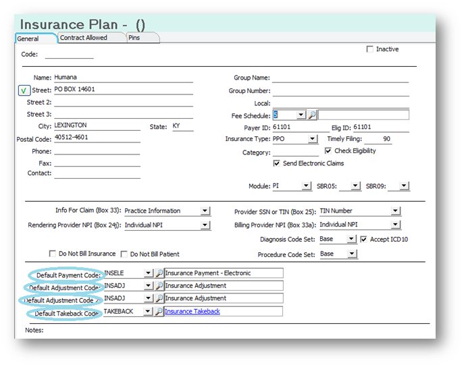Click the Group Name input field
Image resolution: width=464 pixels, height=367 pixels.
tap(340, 78)
